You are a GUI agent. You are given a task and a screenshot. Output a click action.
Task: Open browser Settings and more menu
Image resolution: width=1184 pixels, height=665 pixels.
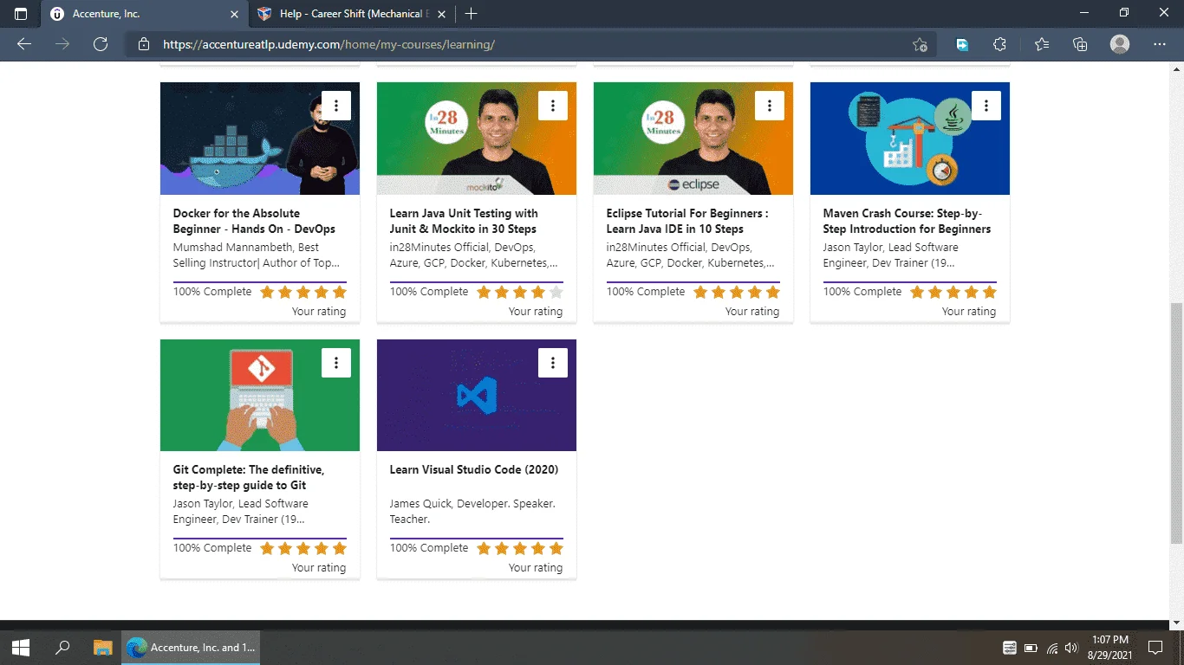(x=1160, y=44)
